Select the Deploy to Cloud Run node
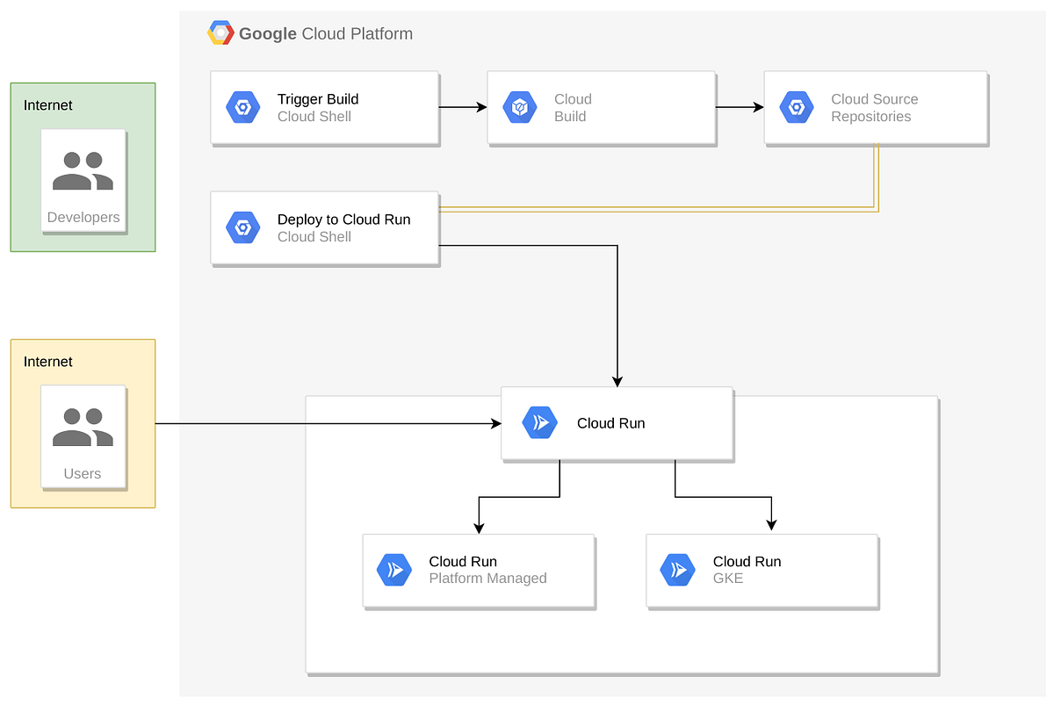 pyautogui.click(x=324, y=227)
